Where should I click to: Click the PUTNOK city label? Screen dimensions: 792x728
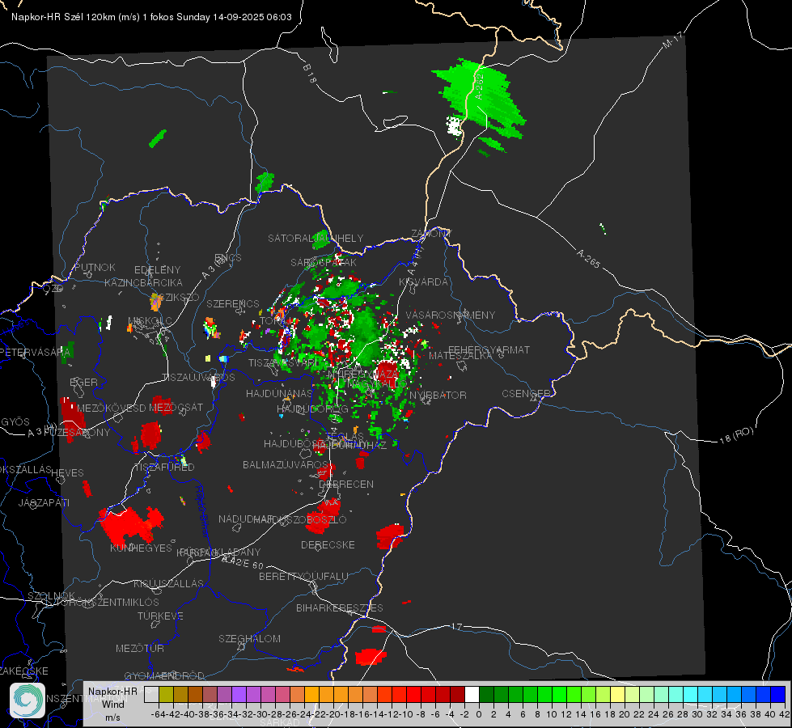tap(95, 267)
